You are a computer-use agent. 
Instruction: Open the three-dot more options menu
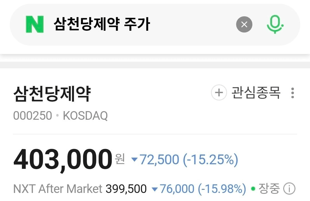click(x=292, y=93)
